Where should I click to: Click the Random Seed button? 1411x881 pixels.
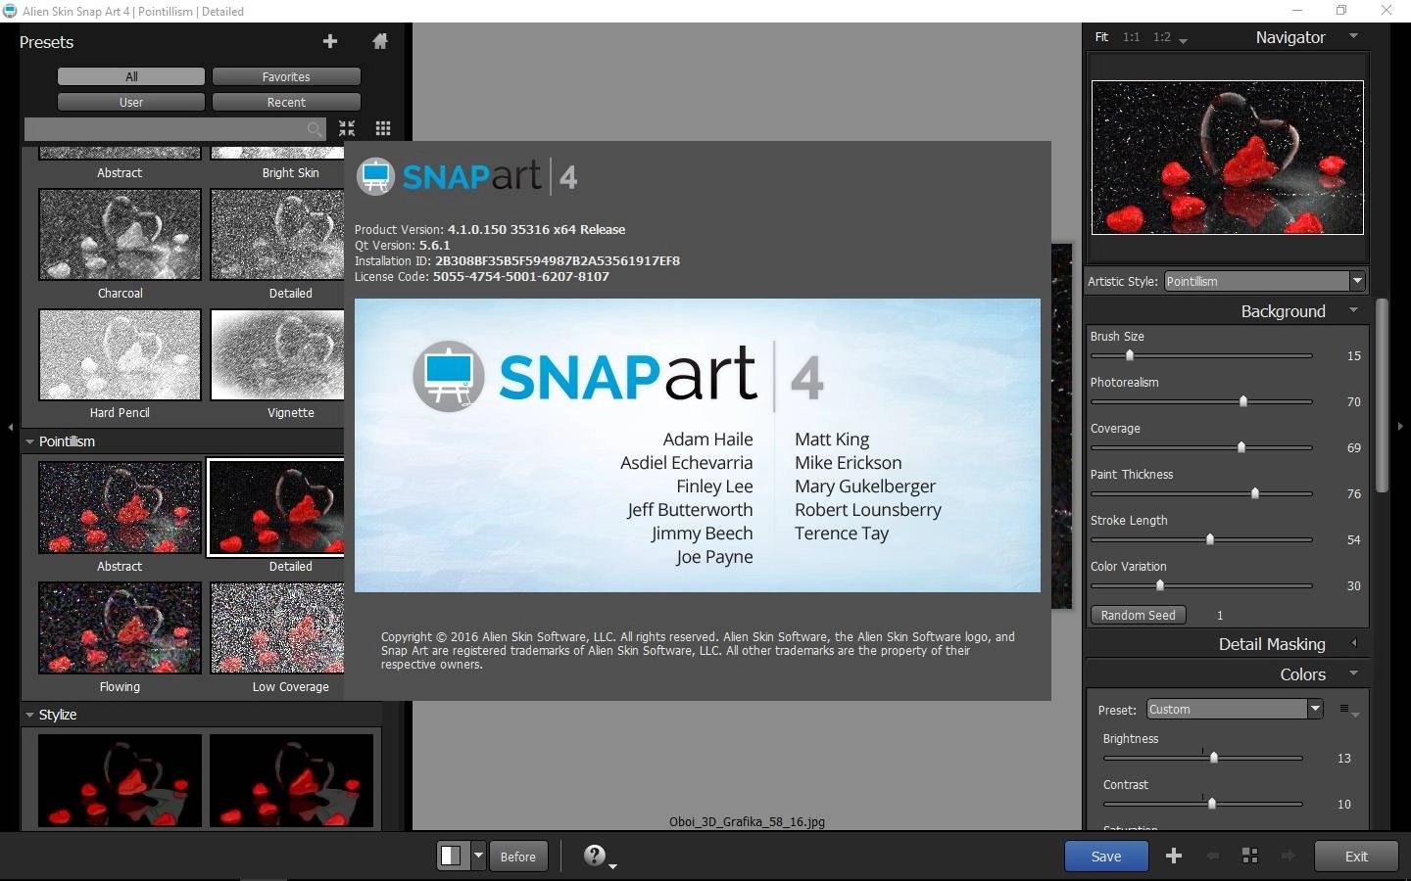click(x=1139, y=615)
